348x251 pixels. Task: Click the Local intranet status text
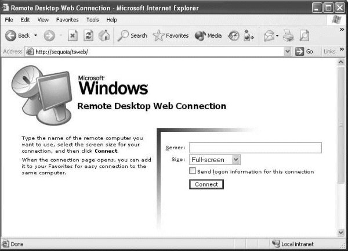[x=298, y=244]
